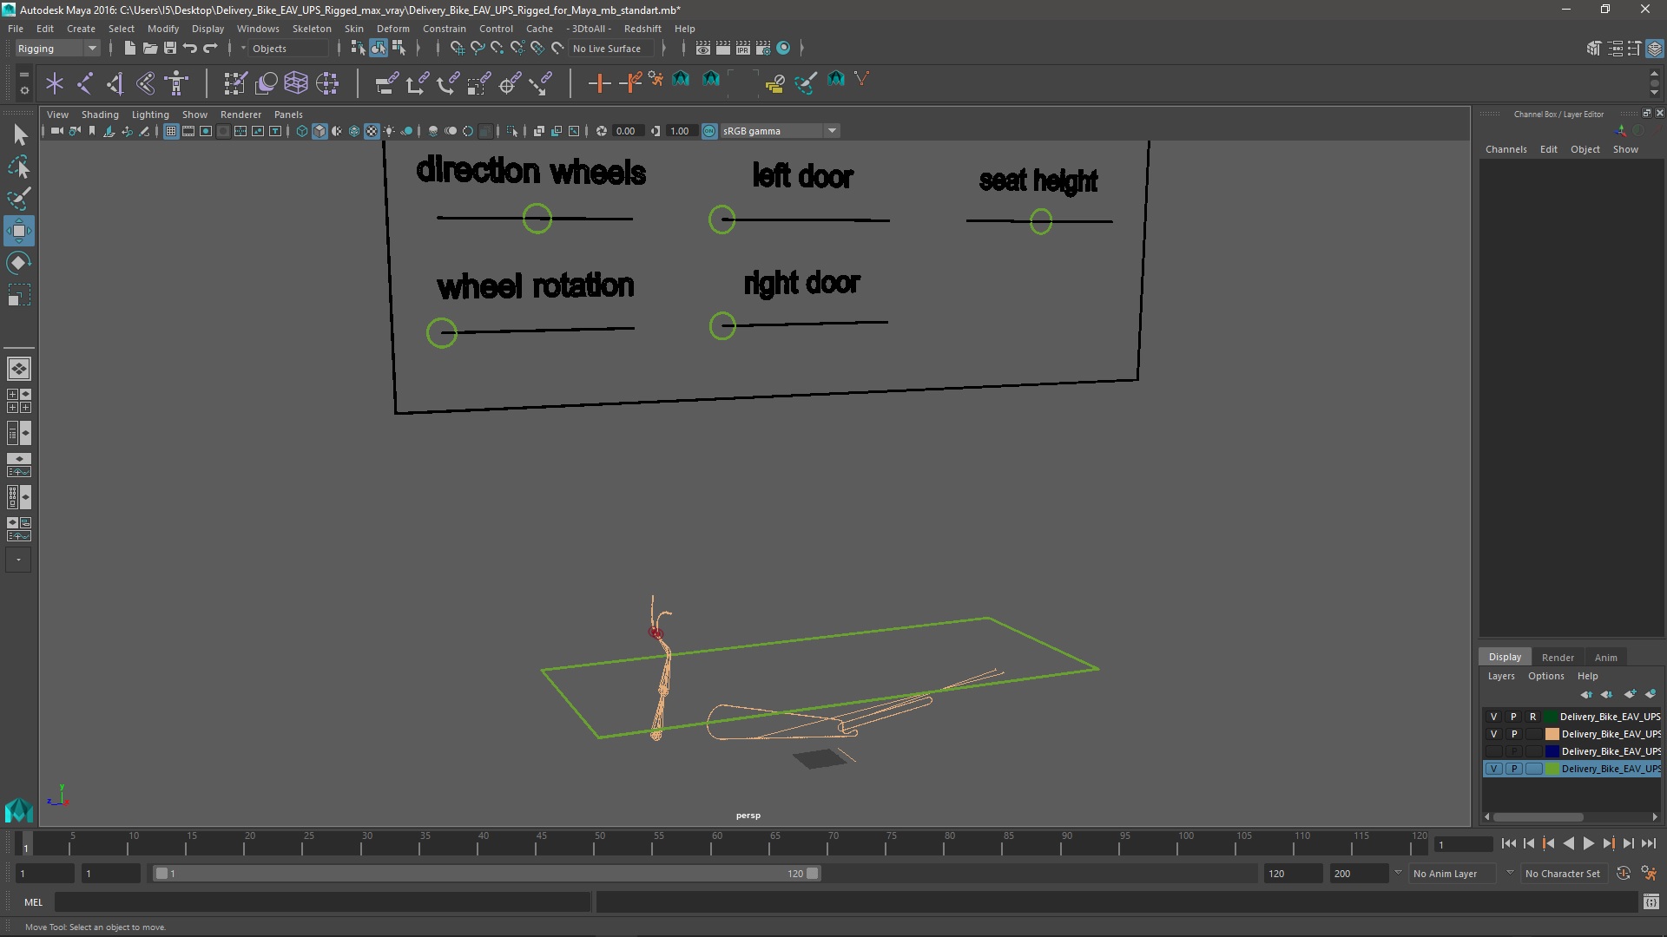Image resolution: width=1667 pixels, height=937 pixels.
Task: Open the sRGB gamma view transform dropdown
Action: click(x=831, y=131)
